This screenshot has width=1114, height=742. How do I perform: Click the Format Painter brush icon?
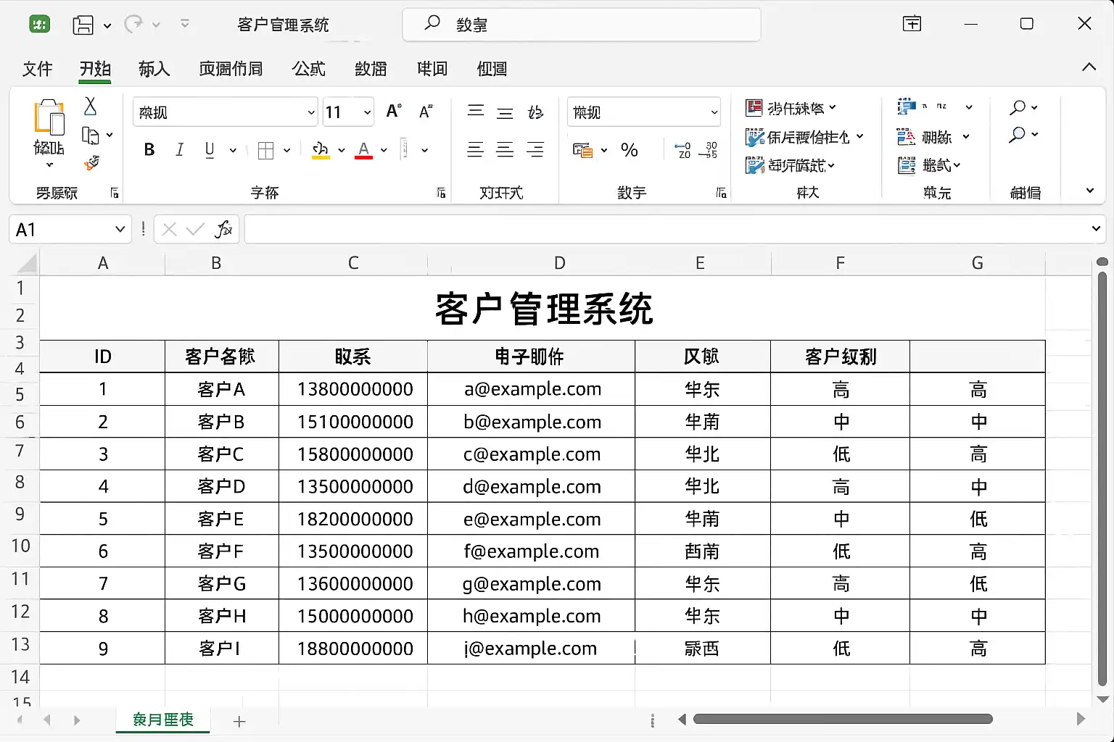[x=91, y=163]
